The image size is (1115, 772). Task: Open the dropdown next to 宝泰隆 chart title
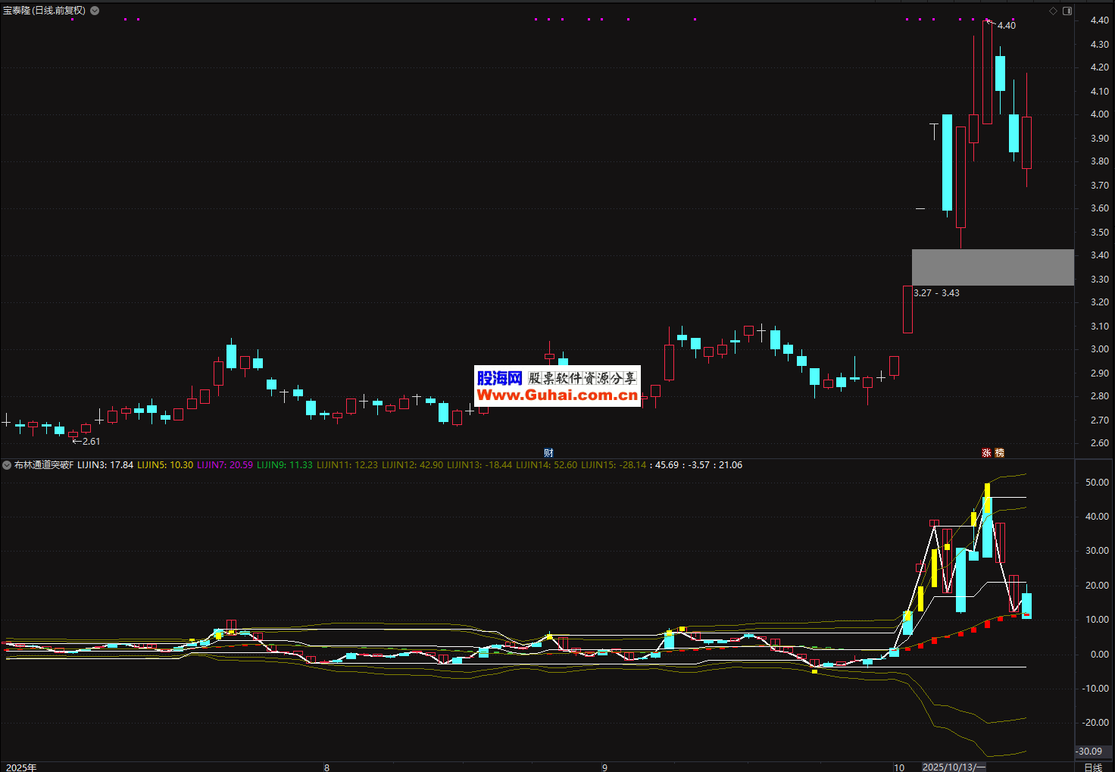(95, 11)
